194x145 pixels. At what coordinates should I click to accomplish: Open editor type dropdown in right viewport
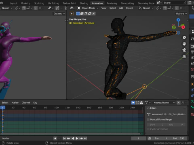tap(72, 8)
